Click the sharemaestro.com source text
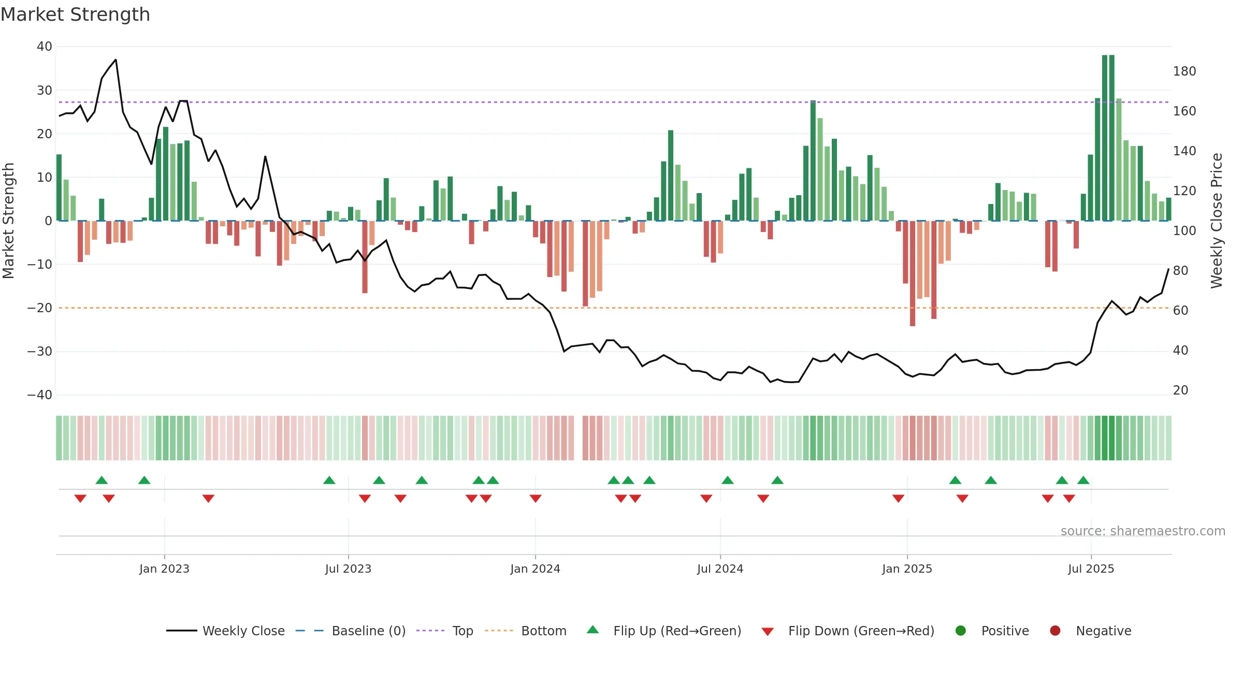1243x699 pixels. tap(1143, 531)
